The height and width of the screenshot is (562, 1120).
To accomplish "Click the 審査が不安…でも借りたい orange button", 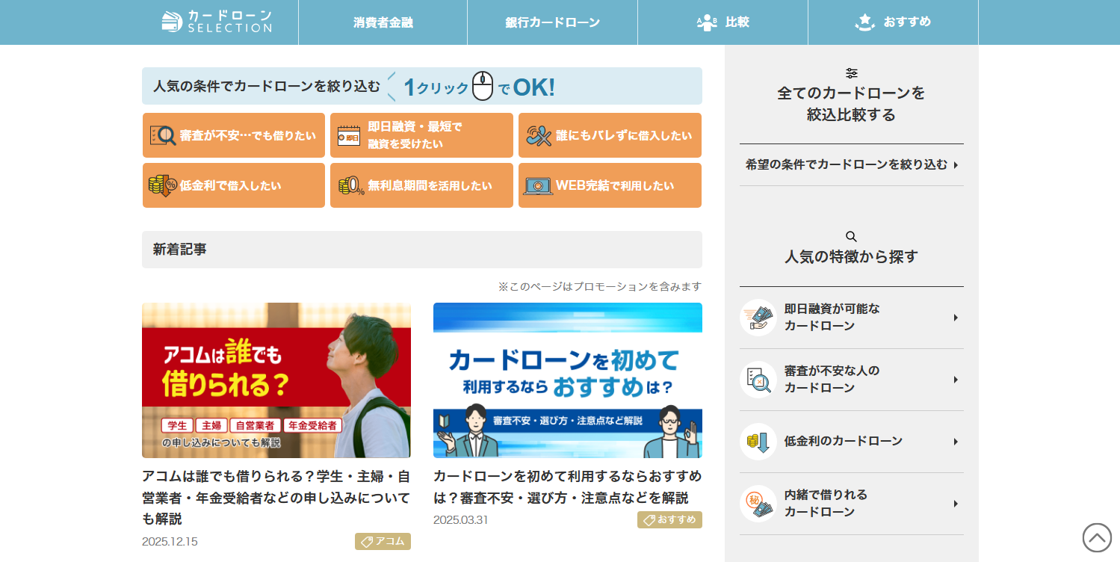I will [234, 135].
